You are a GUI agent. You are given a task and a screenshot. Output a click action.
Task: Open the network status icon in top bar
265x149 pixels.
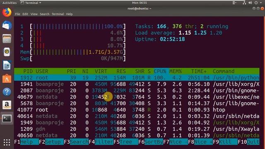[x=244, y=3]
